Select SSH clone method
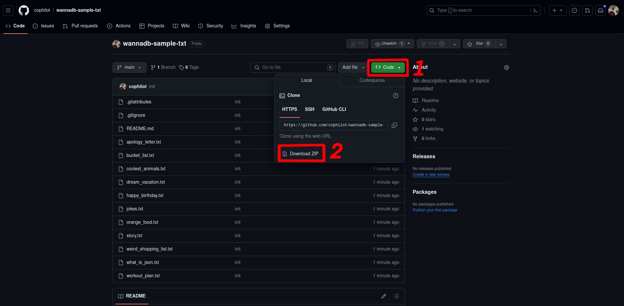Screen dimensions: 624x306 pos(310,110)
